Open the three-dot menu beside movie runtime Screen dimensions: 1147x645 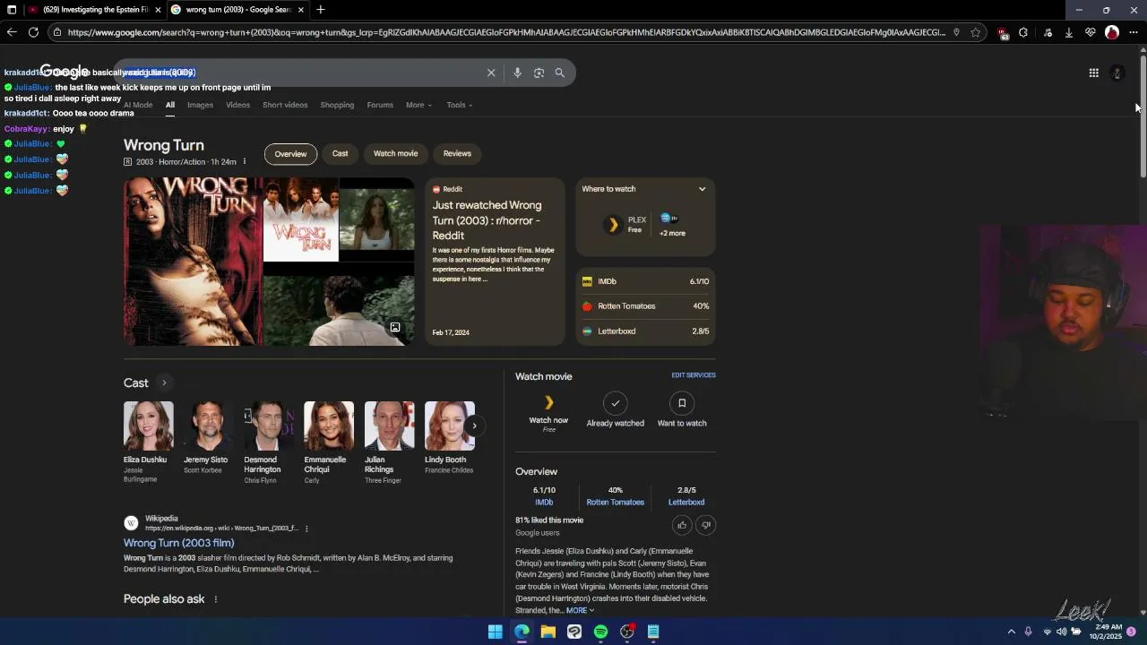tap(244, 162)
